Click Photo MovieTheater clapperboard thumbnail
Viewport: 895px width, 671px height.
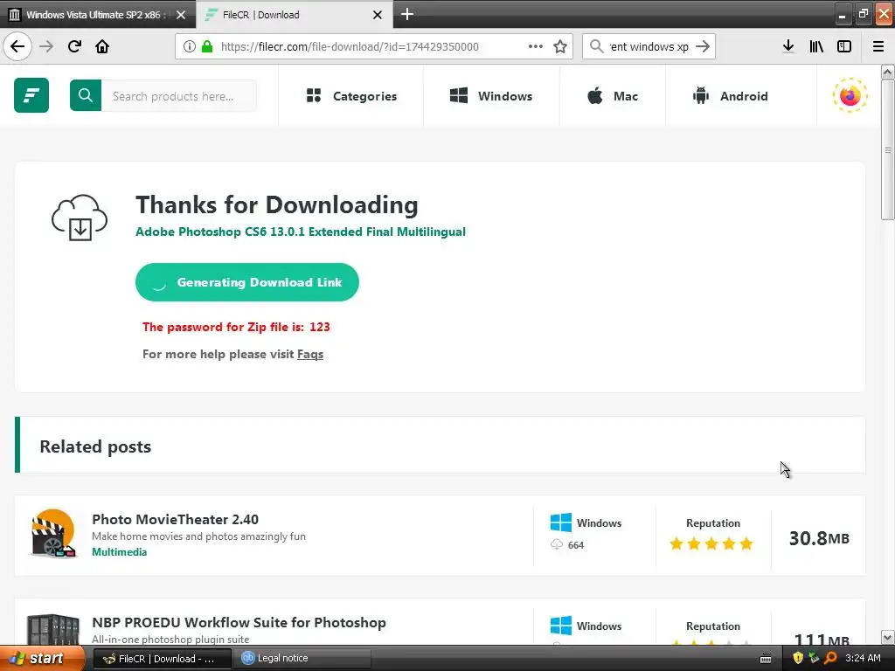pos(53,534)
